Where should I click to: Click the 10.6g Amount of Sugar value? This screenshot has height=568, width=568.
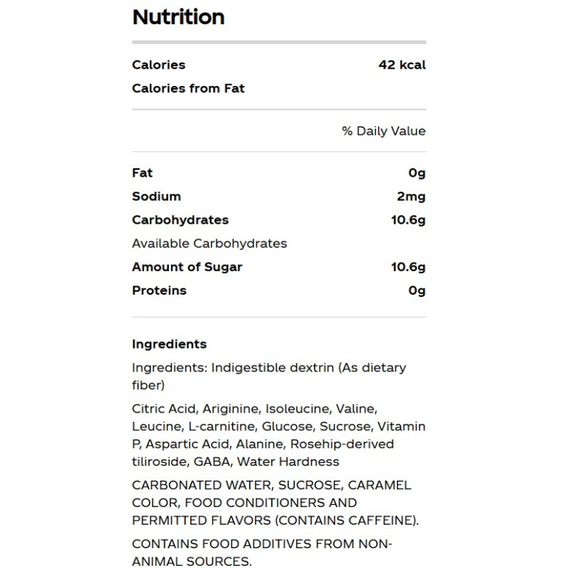coord(408,267)
